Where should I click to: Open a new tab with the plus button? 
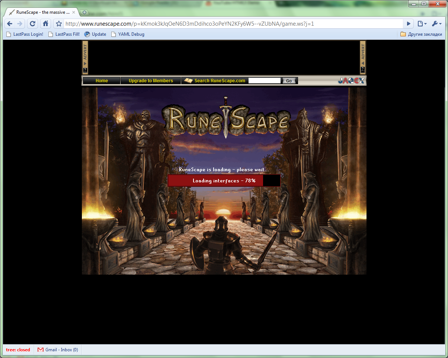tap(84, 12)
